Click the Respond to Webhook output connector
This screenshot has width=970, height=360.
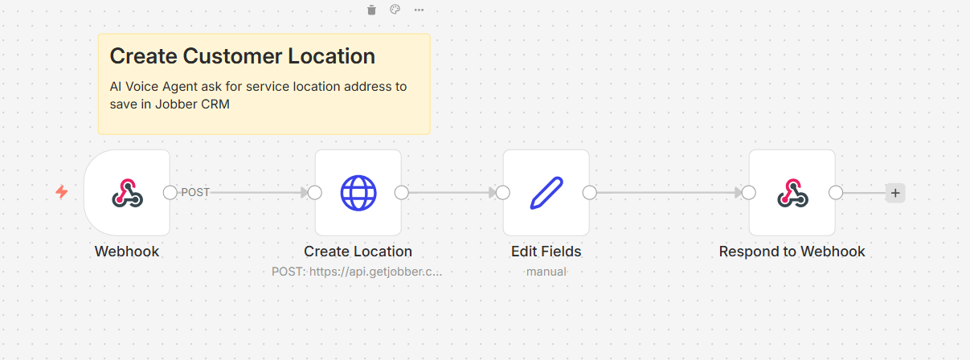click(836, 193)
